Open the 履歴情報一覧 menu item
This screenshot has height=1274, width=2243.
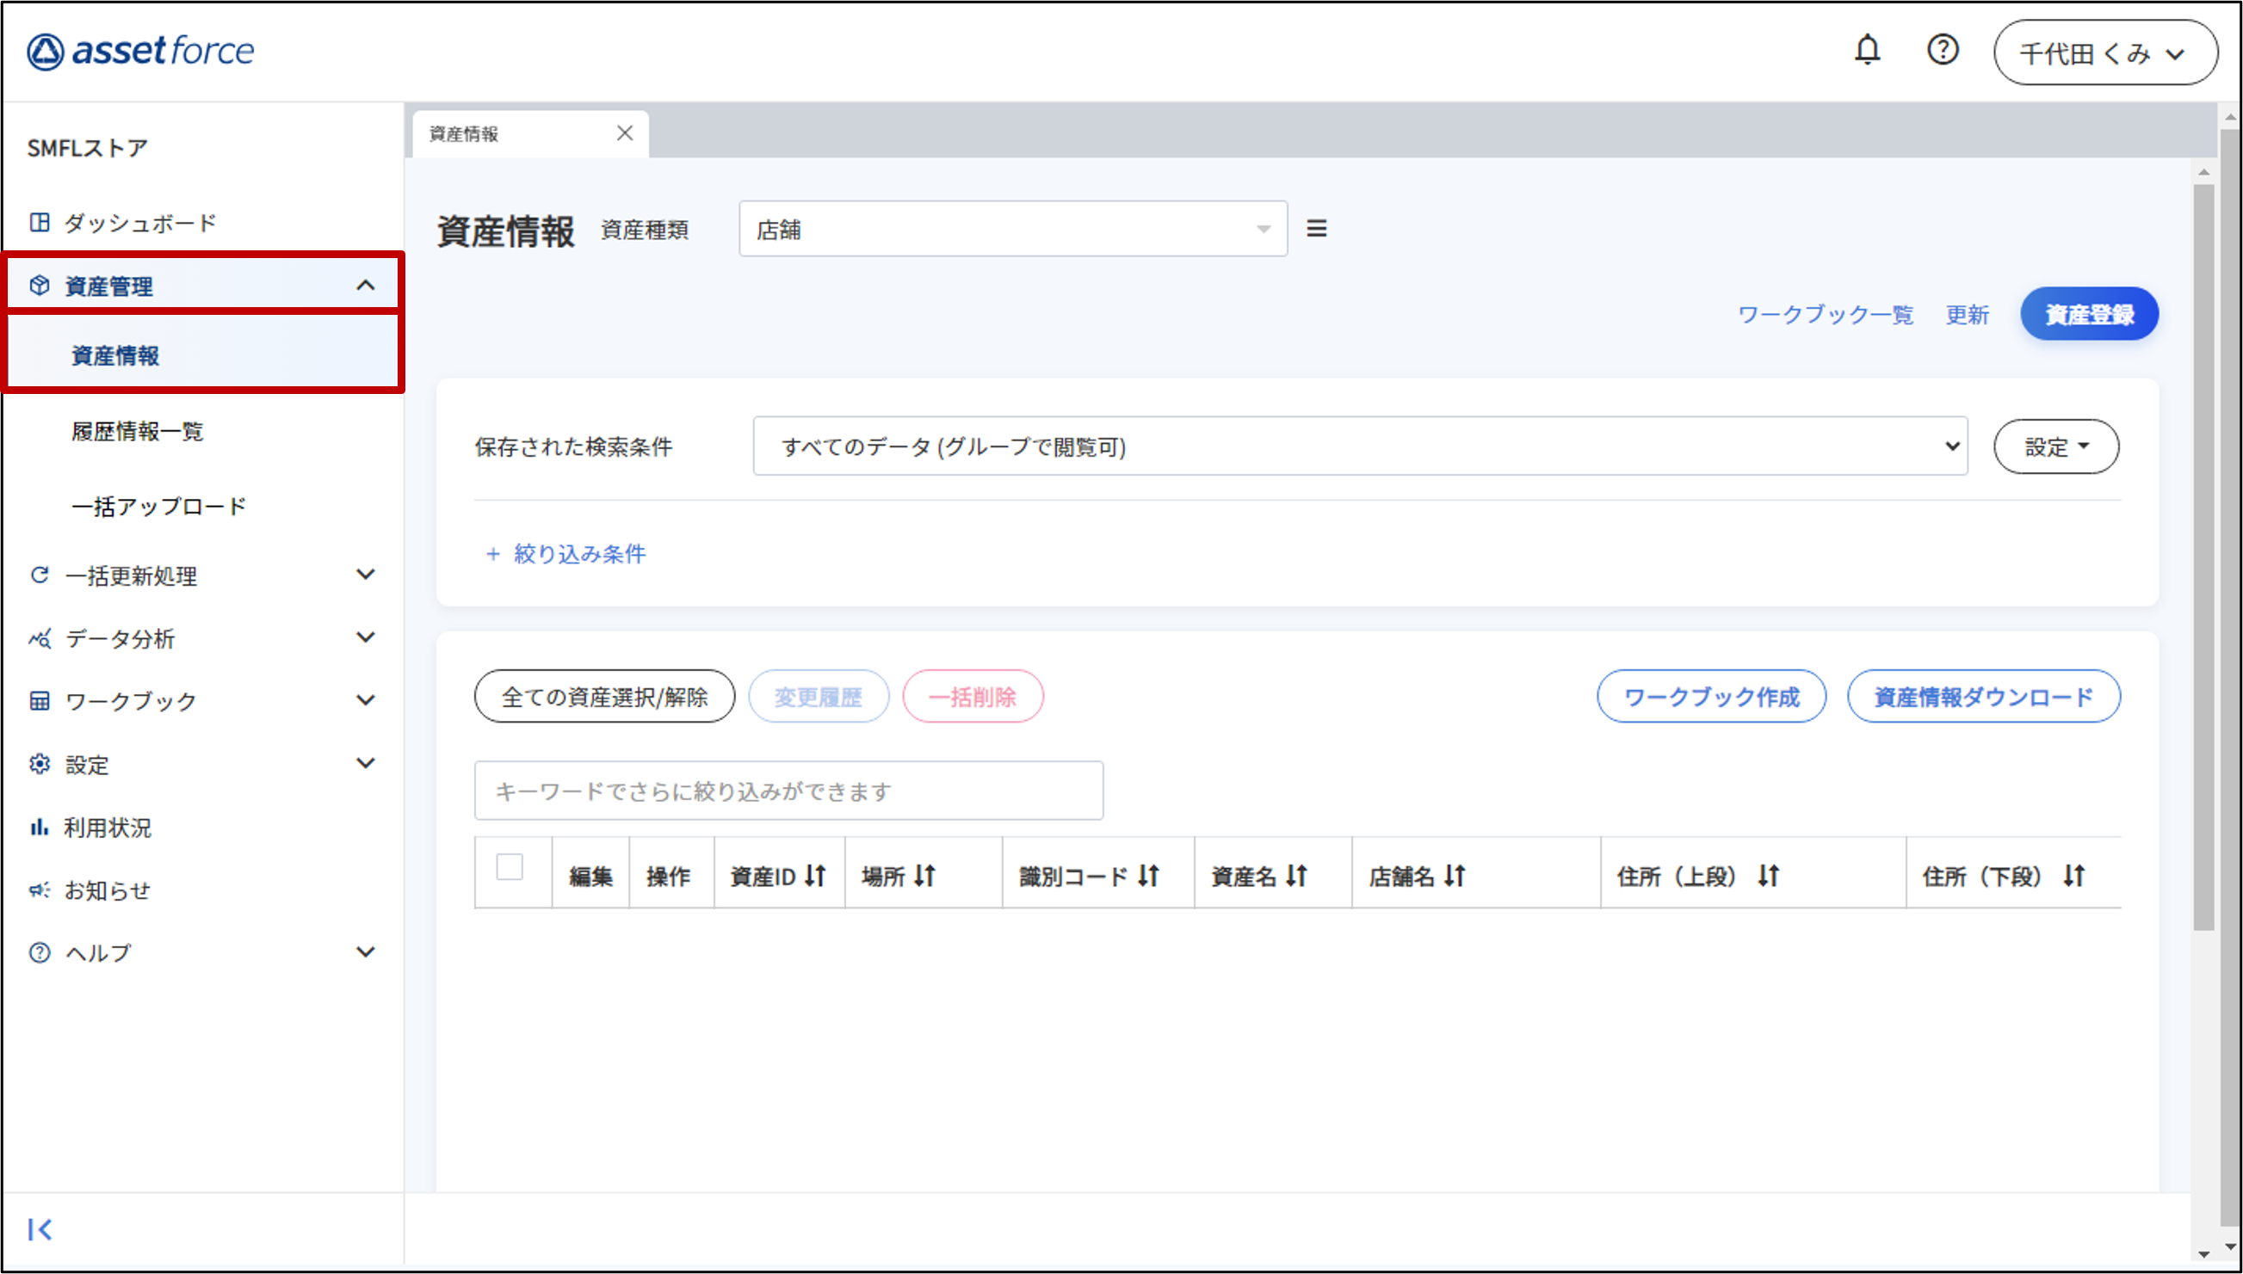[x=138, y=431]
